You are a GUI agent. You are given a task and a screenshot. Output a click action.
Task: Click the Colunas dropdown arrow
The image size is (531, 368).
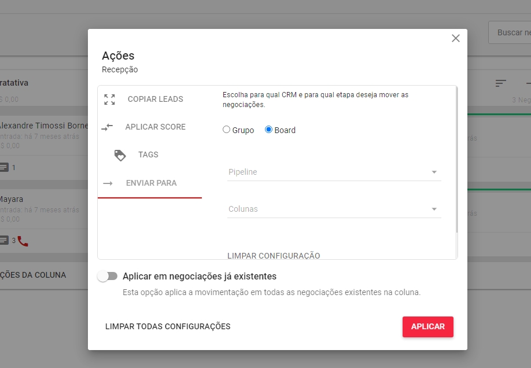(434, 209)
